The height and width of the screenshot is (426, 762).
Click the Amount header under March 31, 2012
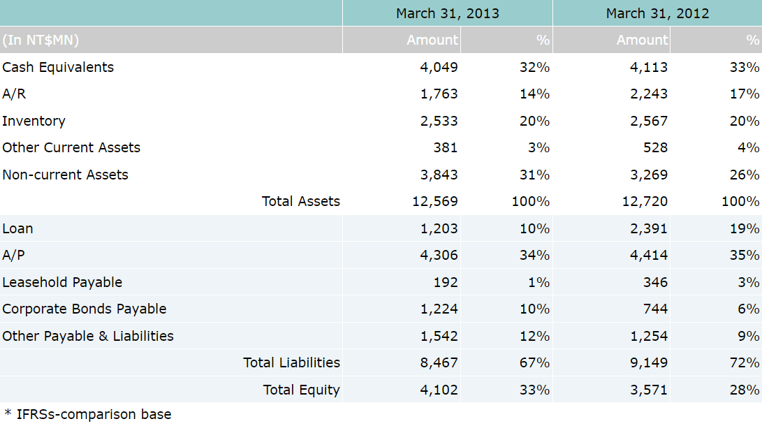(642, 40)
